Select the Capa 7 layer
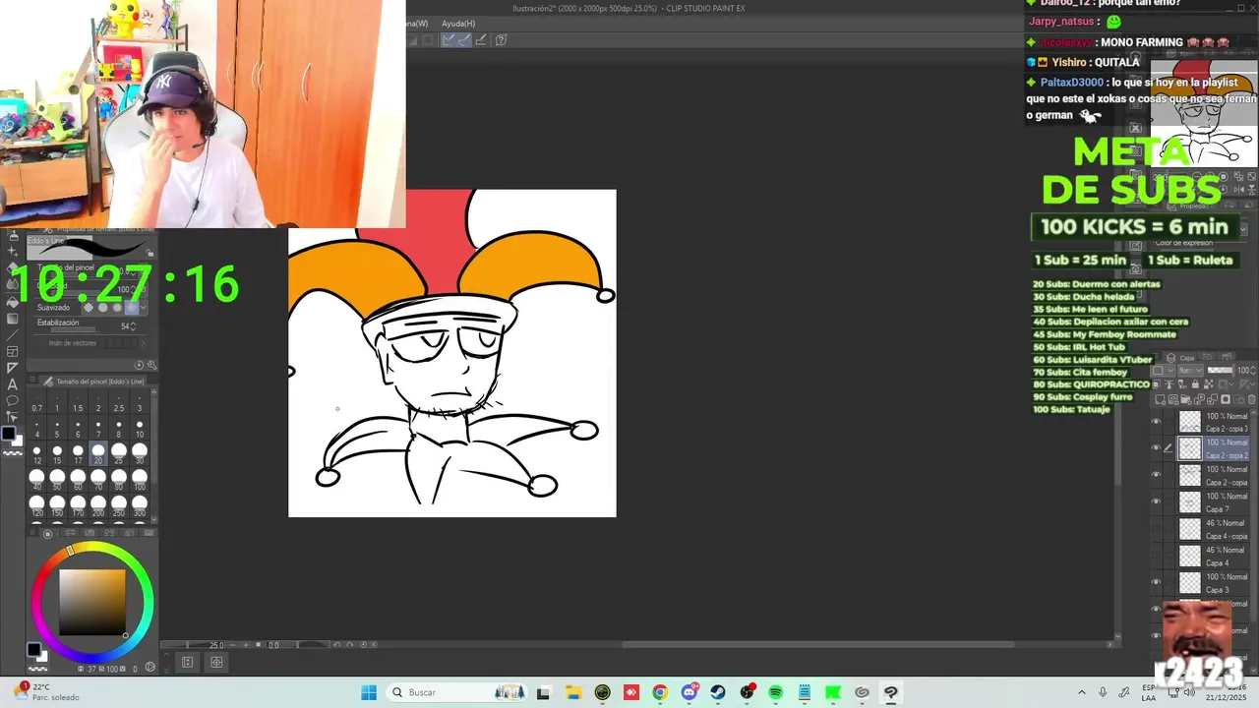The height and width of the screenshot is (708, 1259). click(x=1216, y=501)
